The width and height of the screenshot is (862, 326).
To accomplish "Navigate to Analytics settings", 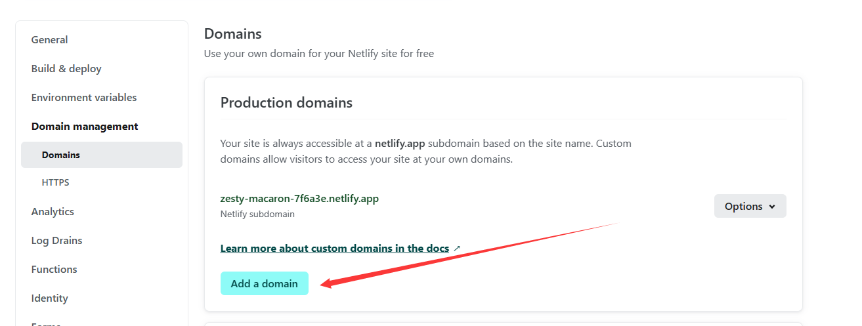I will pyautogui.click(x=53, y=212).
